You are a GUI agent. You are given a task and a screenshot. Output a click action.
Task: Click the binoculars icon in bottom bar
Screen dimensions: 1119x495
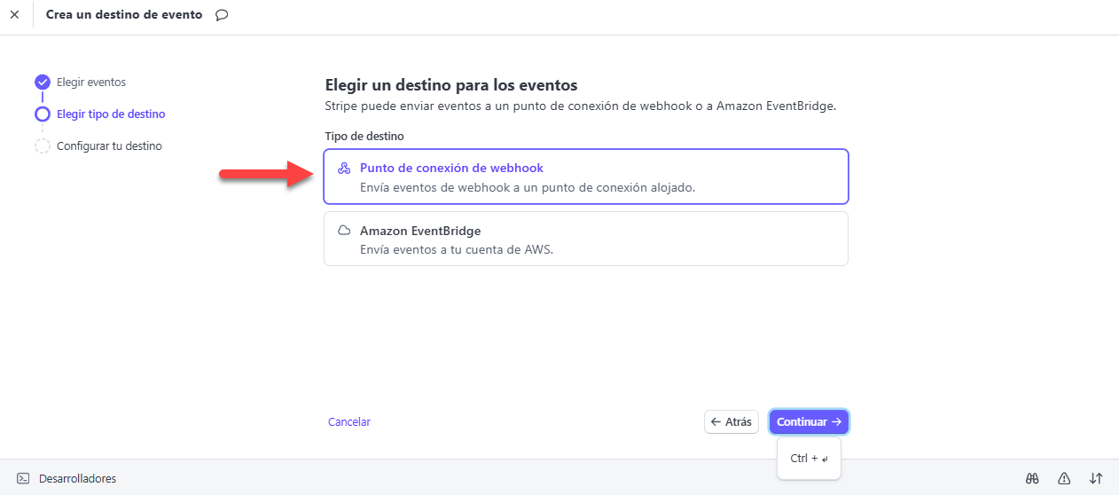[1032, 478]
